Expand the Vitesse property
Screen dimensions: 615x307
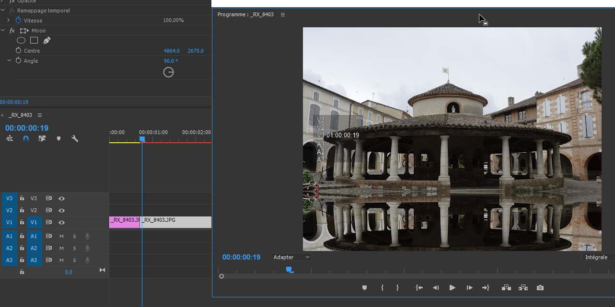point(9,20)
